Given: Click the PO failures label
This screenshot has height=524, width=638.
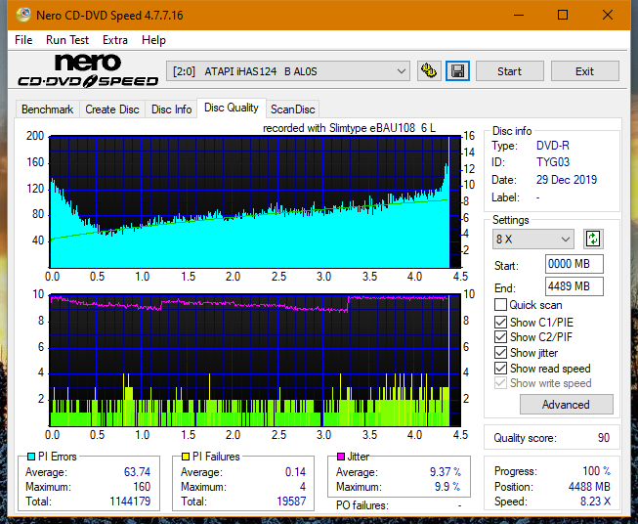Looking at the screenshot, I should pyautogui.click(x=362, y=505).
